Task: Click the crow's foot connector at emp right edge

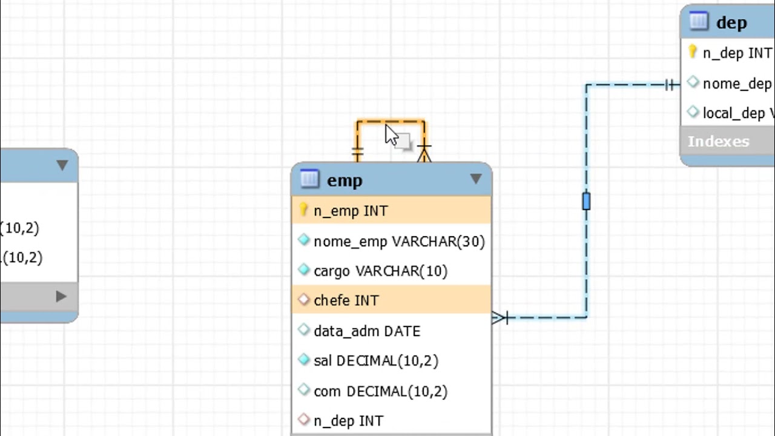Action: point(501,317)
